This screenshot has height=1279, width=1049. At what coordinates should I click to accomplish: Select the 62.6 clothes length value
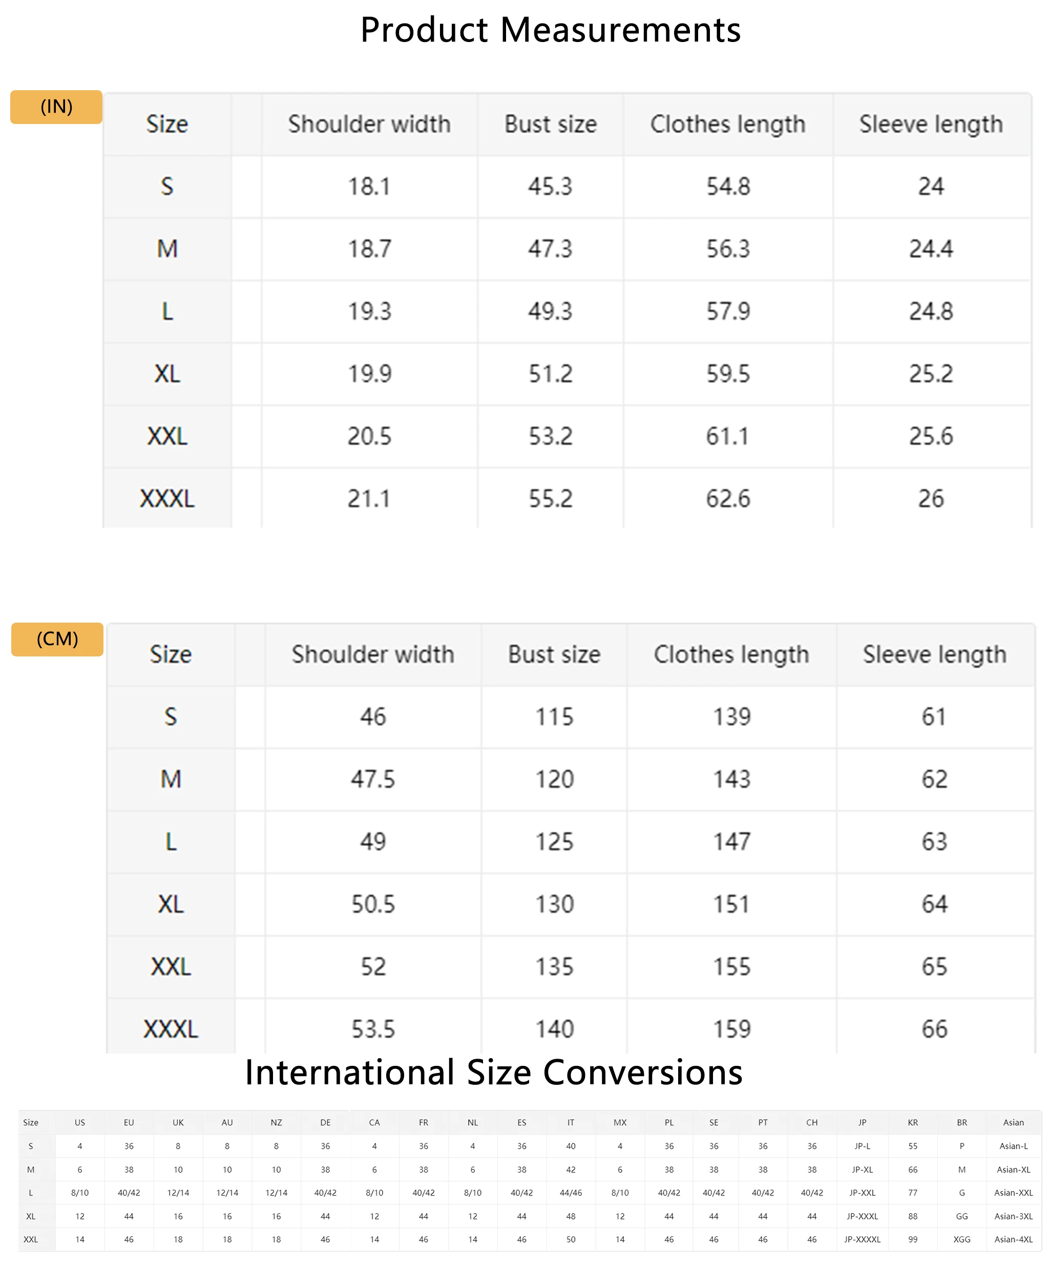[728, 499]
